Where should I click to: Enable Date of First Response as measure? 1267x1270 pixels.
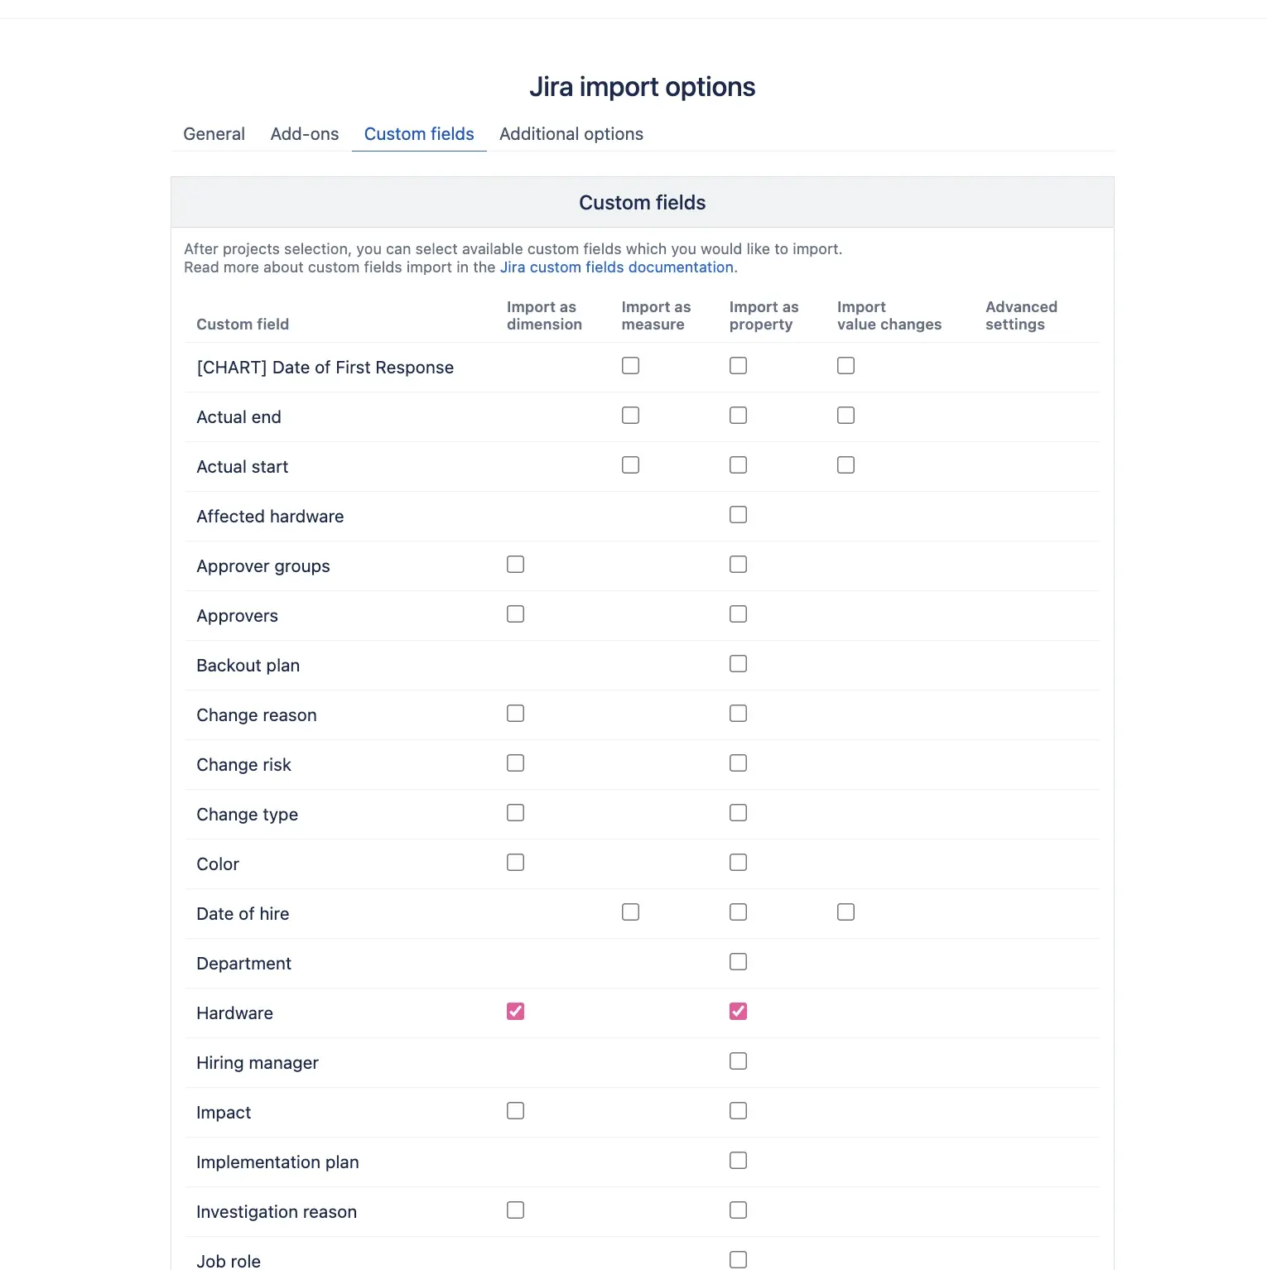tap(630, 366)
